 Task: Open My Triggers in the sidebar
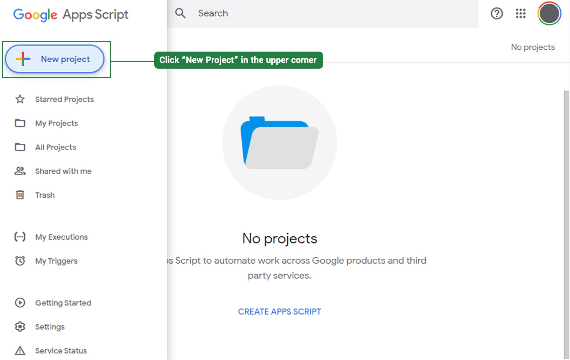pos(56,261)
